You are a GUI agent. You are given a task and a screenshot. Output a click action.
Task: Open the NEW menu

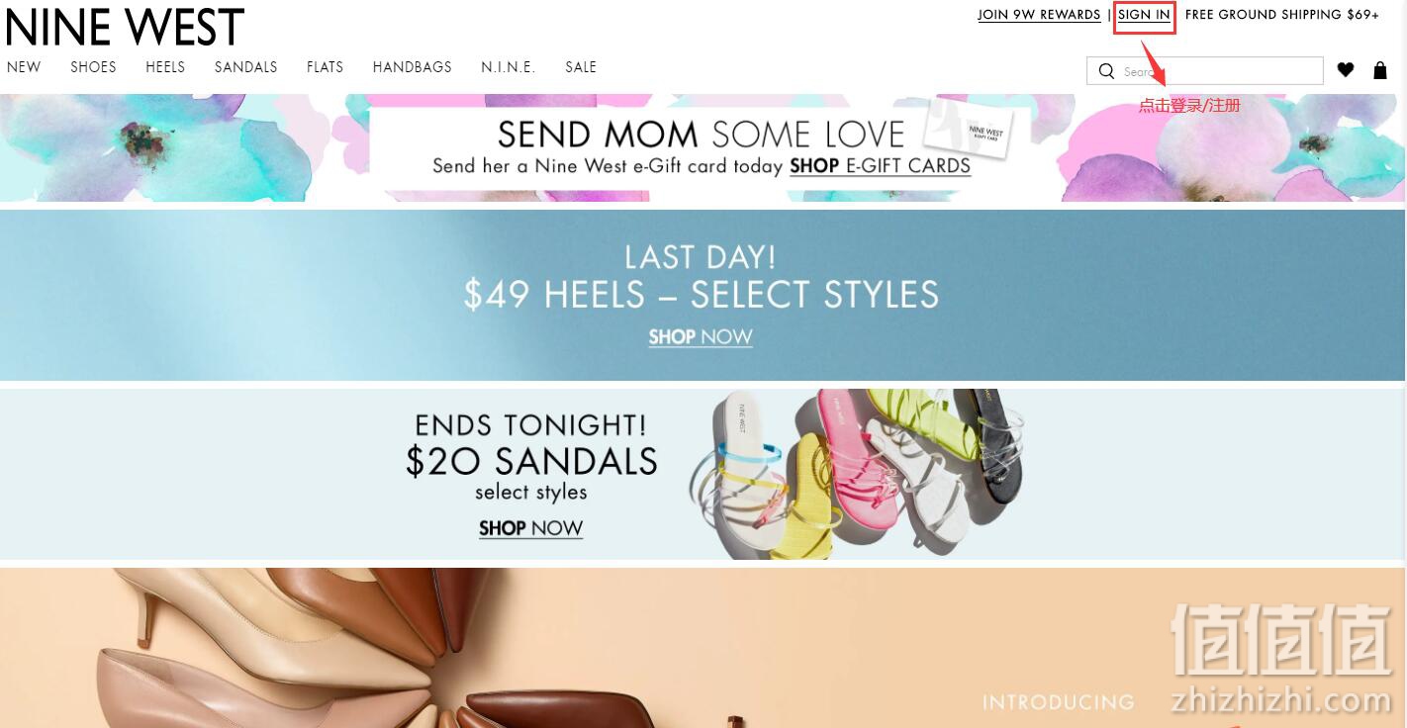[24, 67]
